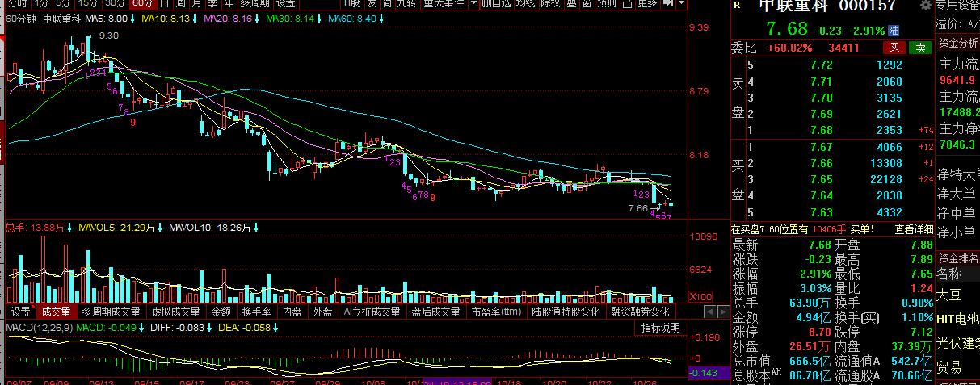This screenshot has height=385, width=980.
Task: Click the 陆 connect badge beside price
Action: pos(894,29)
